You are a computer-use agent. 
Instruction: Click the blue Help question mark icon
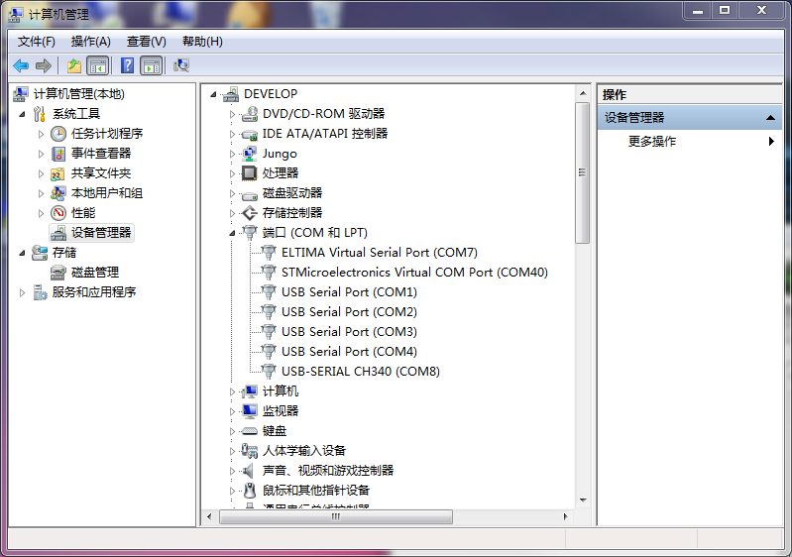pyautogui.click(x=127, y=65)
